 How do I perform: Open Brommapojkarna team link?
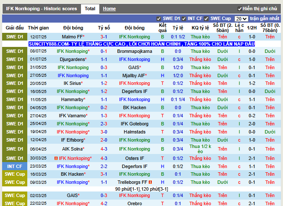pos(135,51)
